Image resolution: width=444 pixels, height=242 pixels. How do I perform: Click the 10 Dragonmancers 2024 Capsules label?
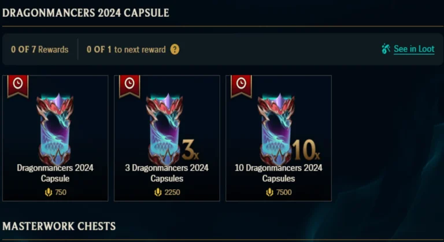tap(278, 173)
